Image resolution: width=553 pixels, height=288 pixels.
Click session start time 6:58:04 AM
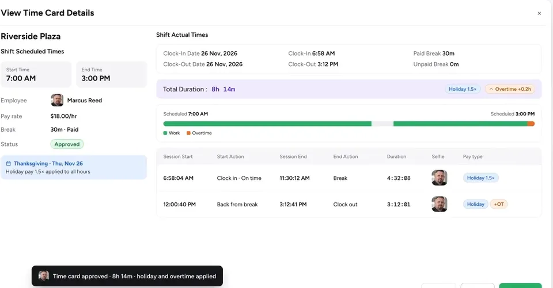point(178,178)
